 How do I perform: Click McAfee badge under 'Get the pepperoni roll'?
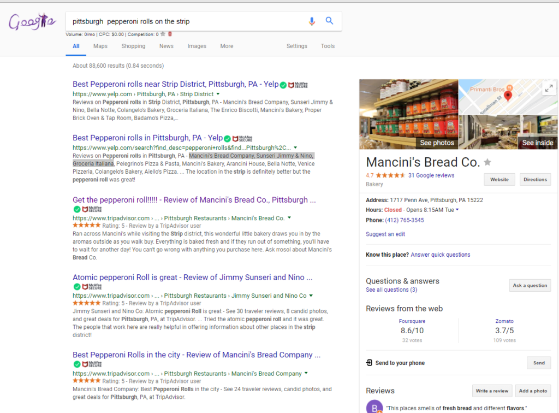pos(92,209)
